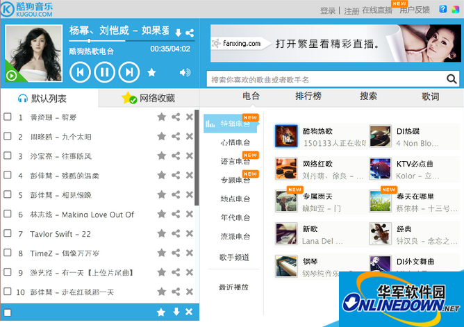This screenshot has height=327, width=464.
Task: Open the 排行榜 tab
Action: pyautogui.click(x=308, y=96)
